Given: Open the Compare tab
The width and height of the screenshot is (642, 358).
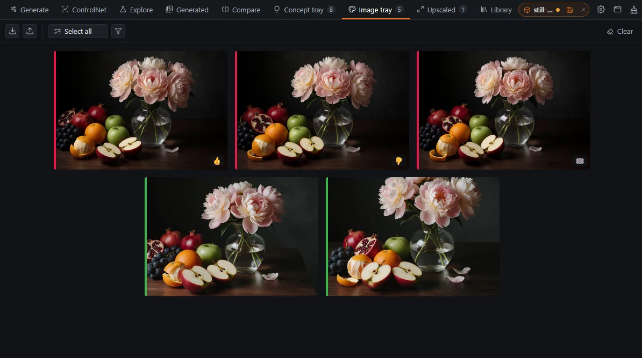Looking at the screenshot, I should (241, 10).
